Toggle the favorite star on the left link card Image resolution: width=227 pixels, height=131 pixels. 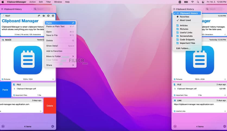pyautogui.click(x=40, y=111)
